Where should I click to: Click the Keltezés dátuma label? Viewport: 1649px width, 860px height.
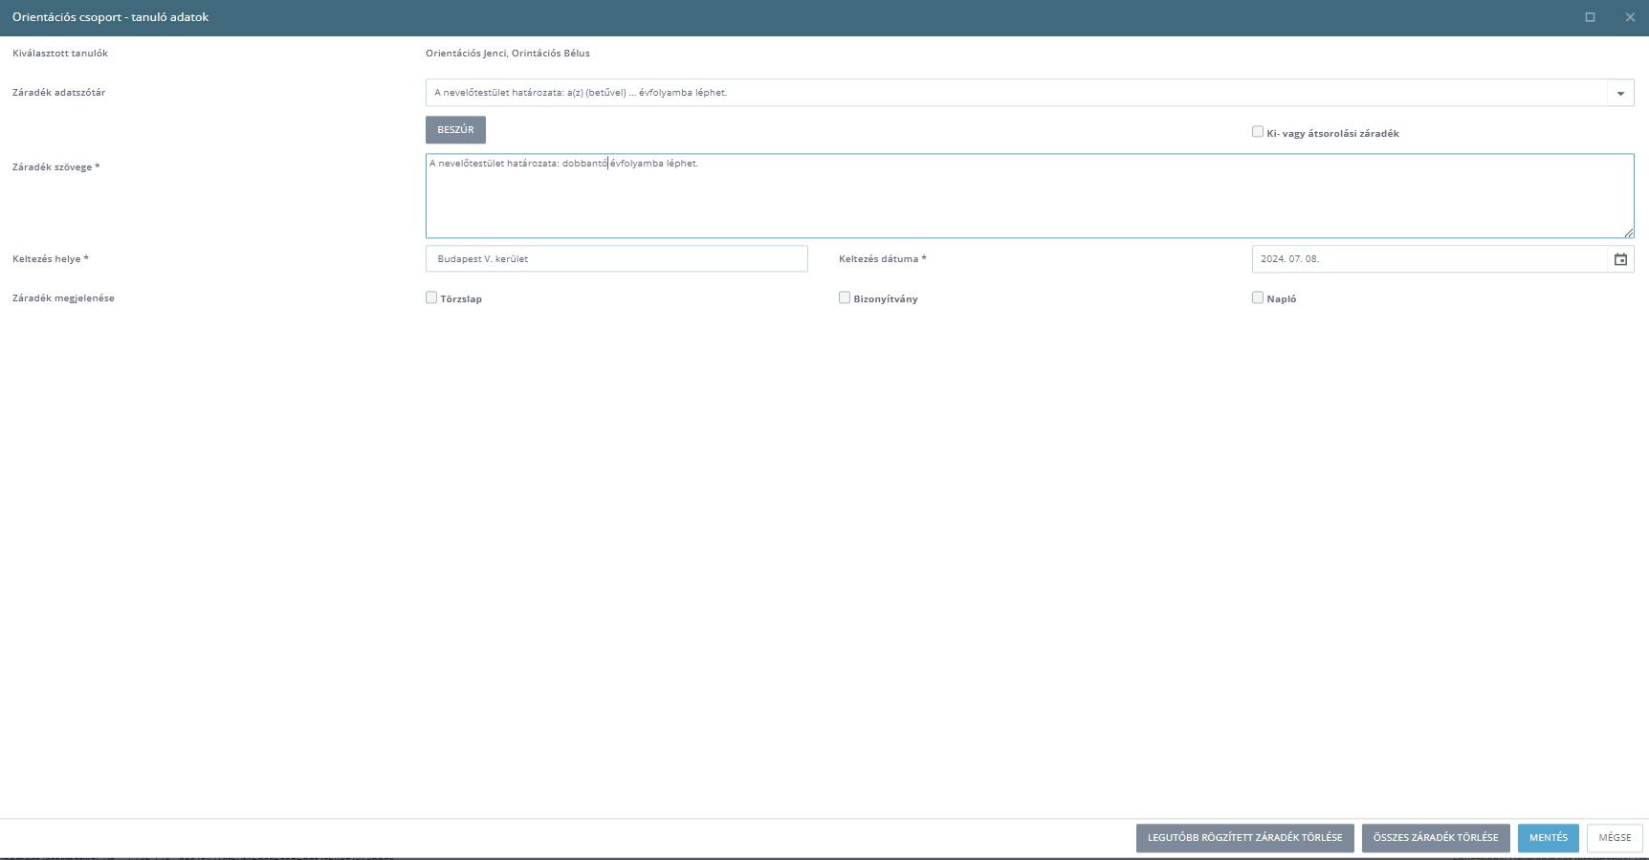tap(883, 259)
